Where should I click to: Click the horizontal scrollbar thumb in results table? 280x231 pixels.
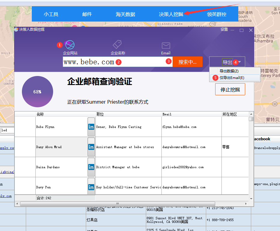click(118, 204)
